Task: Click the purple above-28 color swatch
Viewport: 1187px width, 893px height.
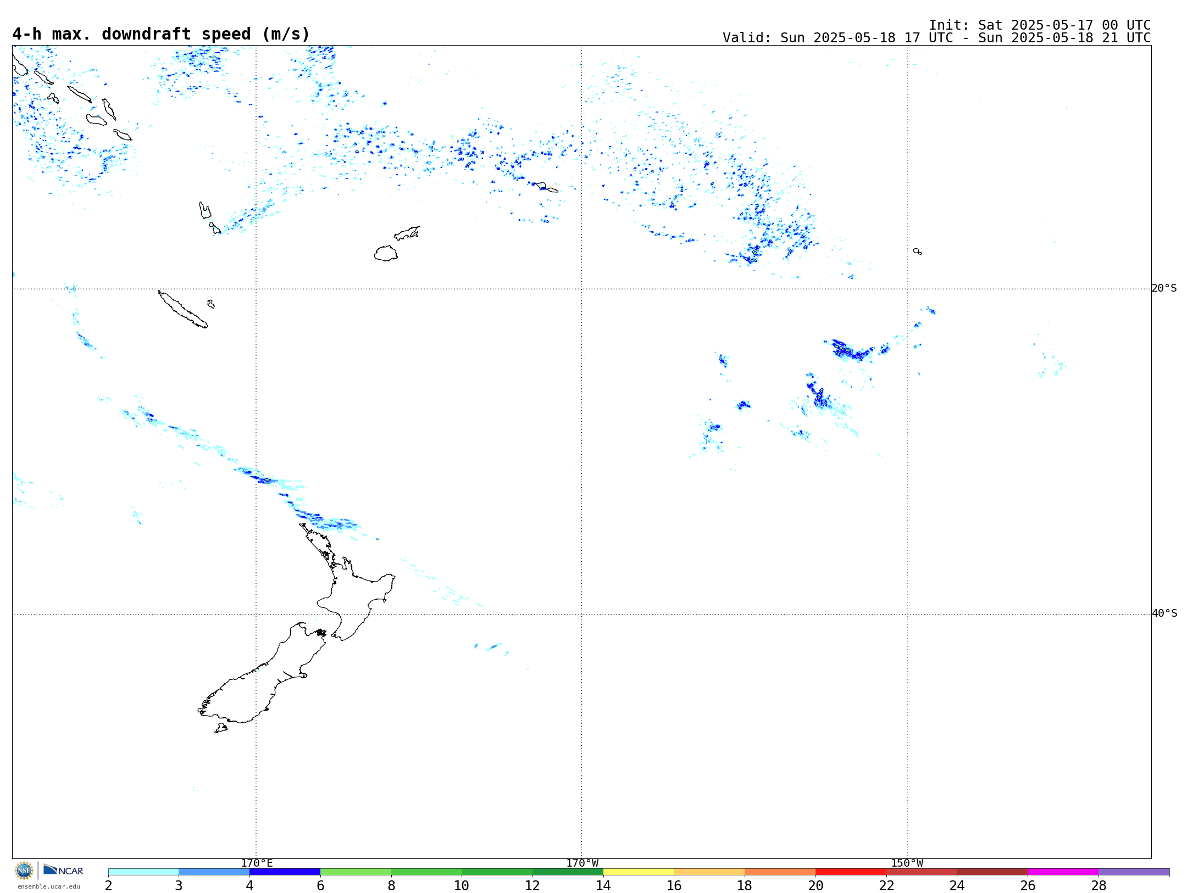Action: pyautogui.click(x=1134, y=872)
